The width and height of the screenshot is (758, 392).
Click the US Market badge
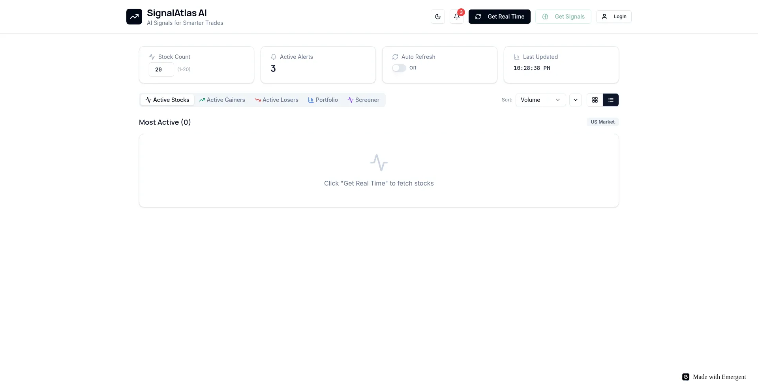[x=602, y=122]
